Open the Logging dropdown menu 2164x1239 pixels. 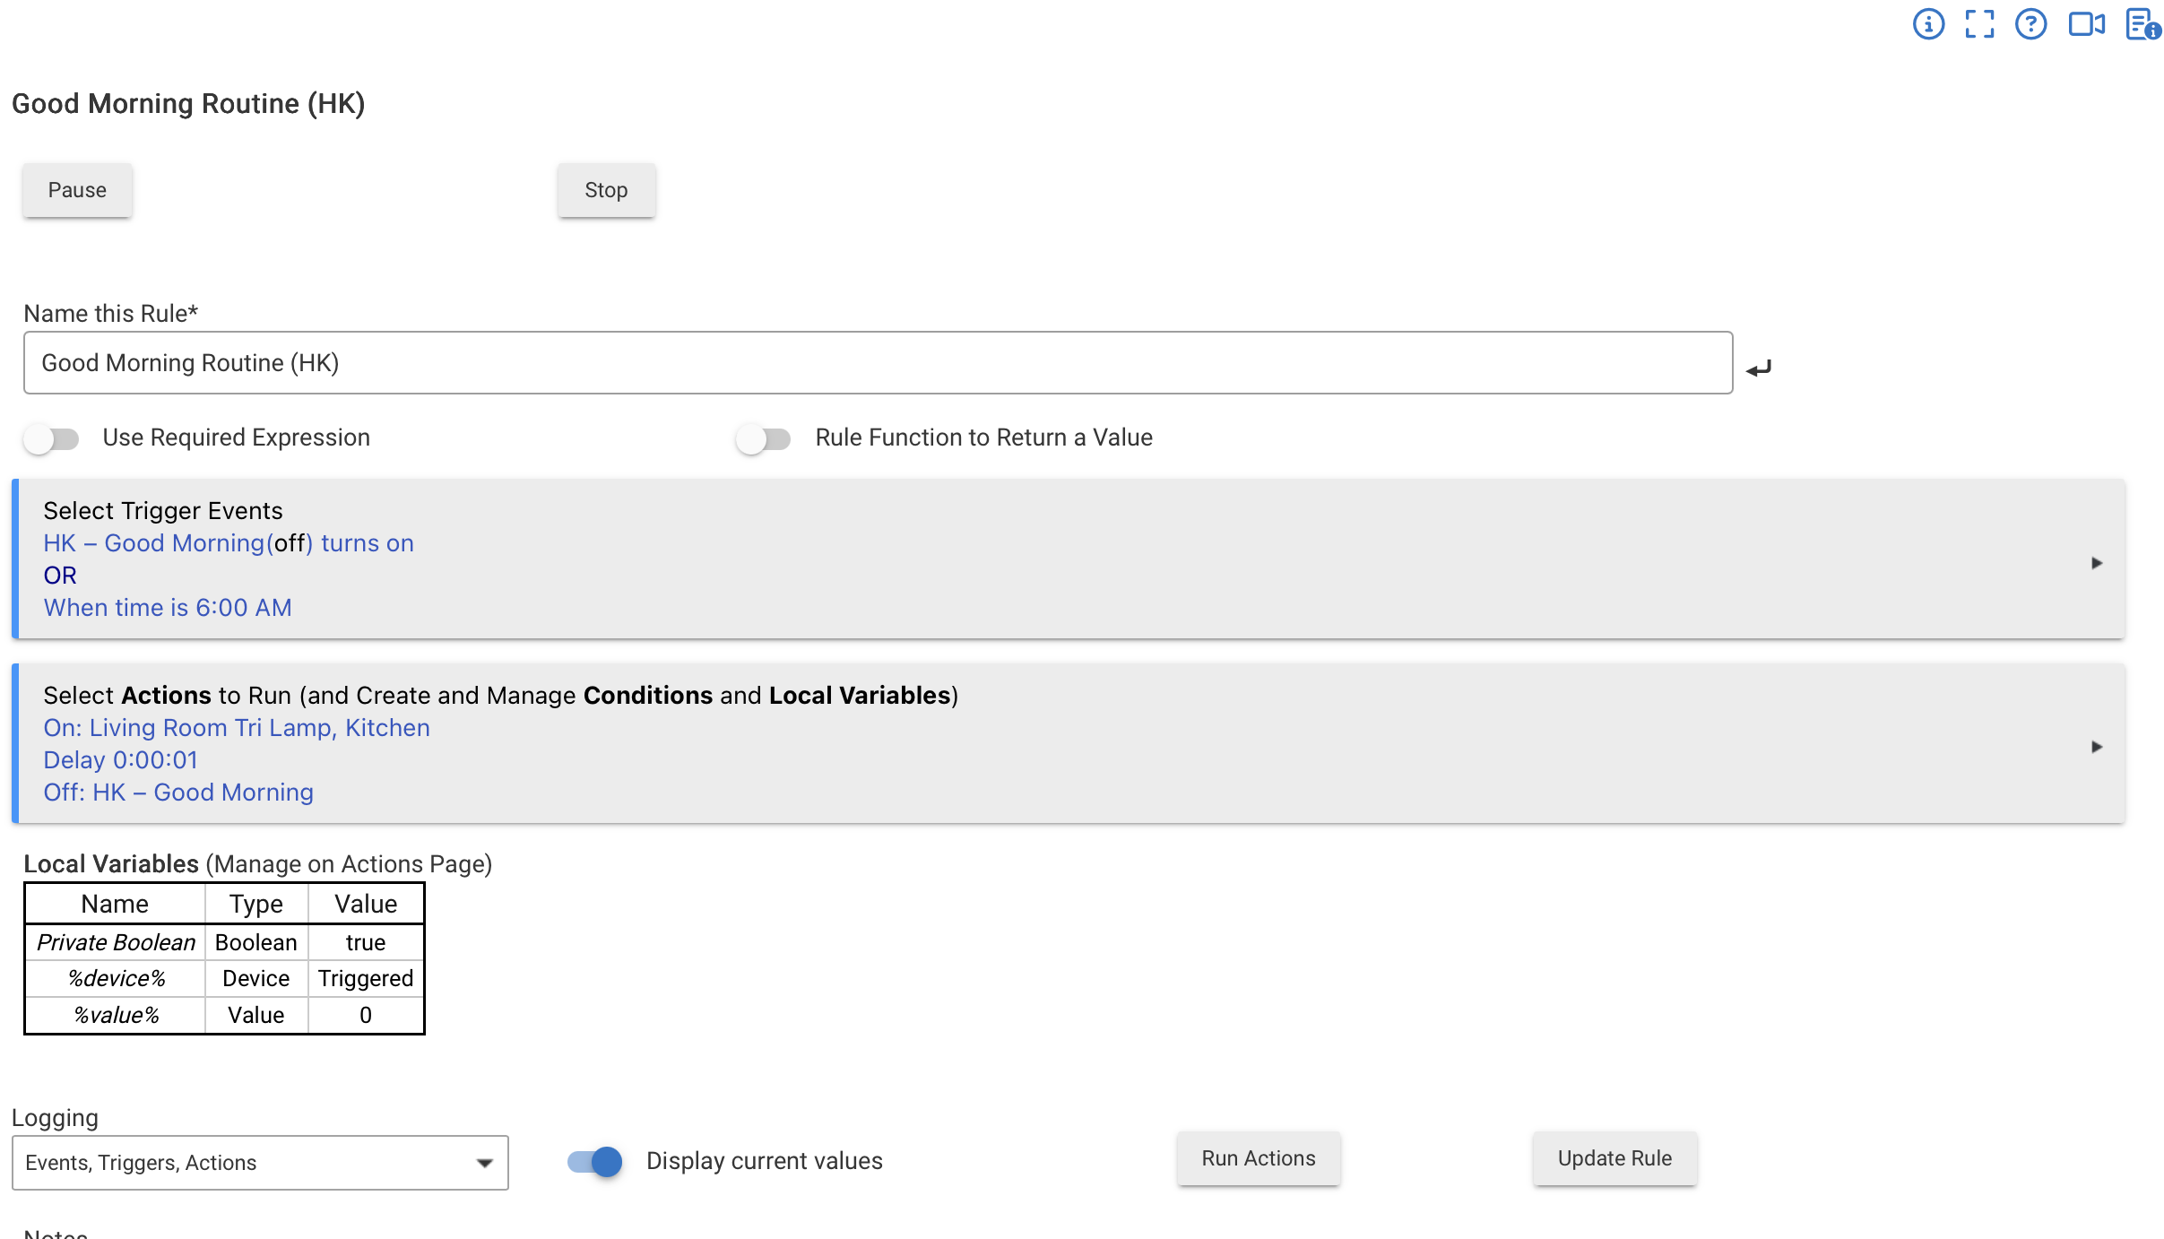coord(260,1163)
